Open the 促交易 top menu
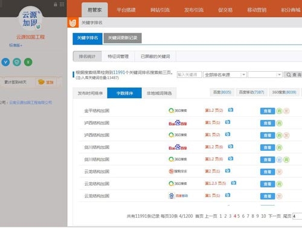Viewport: 302px width, 228px height. [x=225, y=10]
